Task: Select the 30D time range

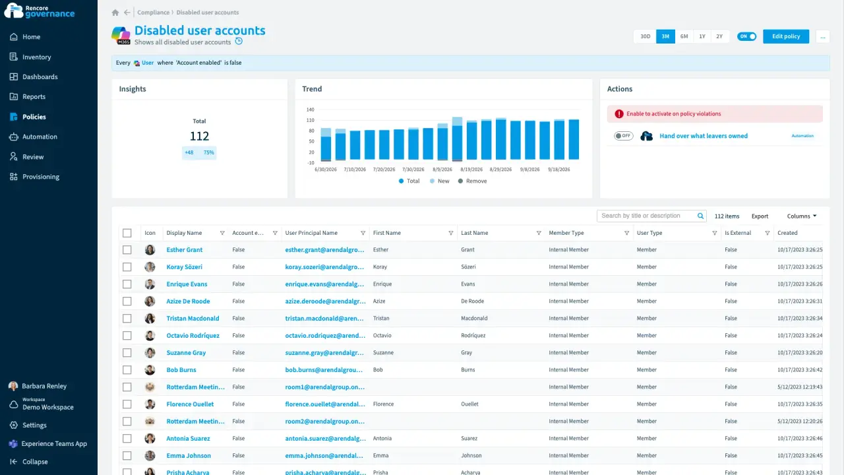Action: pyautogui.click(x=646, y=36)
